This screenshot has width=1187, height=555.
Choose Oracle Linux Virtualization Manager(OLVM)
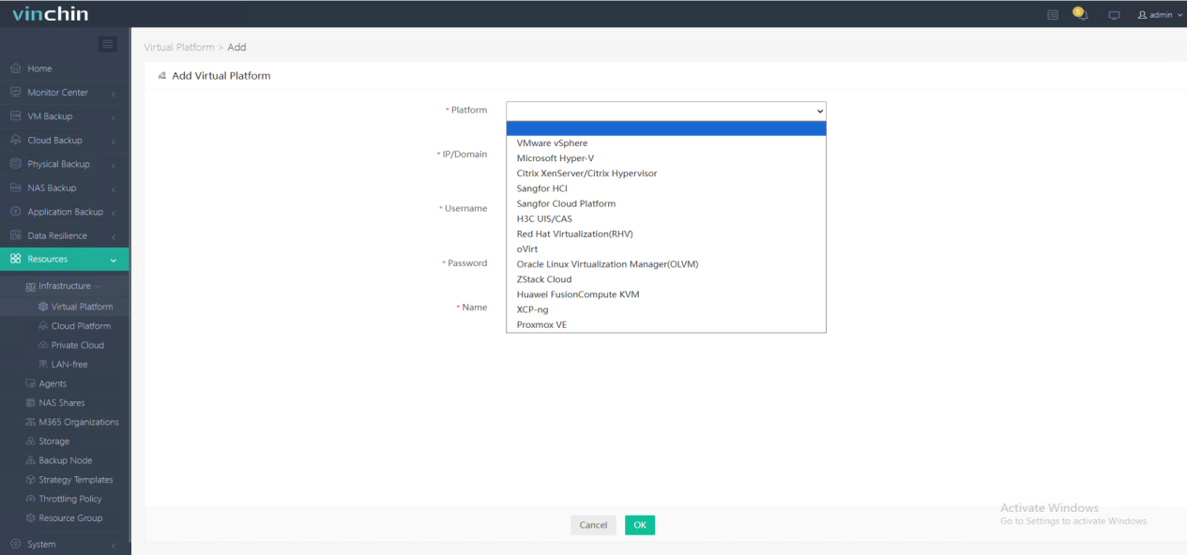(x=666, y=264)
